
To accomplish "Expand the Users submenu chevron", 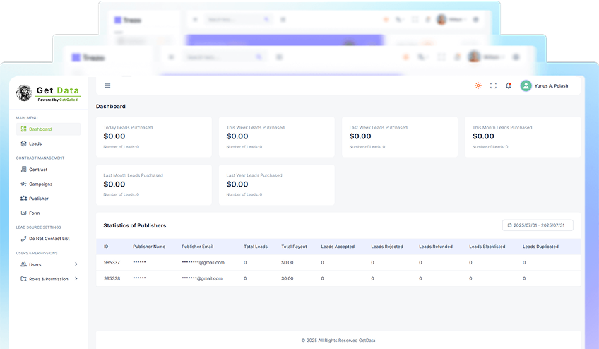I will click(x=76, y=264).
